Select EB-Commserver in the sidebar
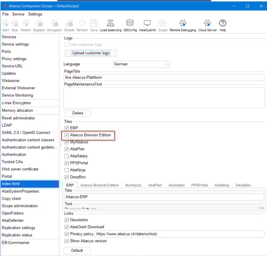 pos(30,243)
